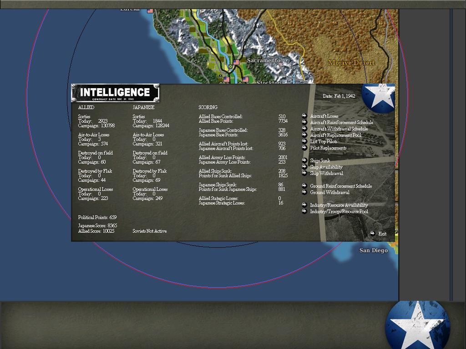Image resolution: width=466 pixels, height=349 pixels.
Task: Click the Allied Aircraft Points lost label
Action: (x=223, y=144)
